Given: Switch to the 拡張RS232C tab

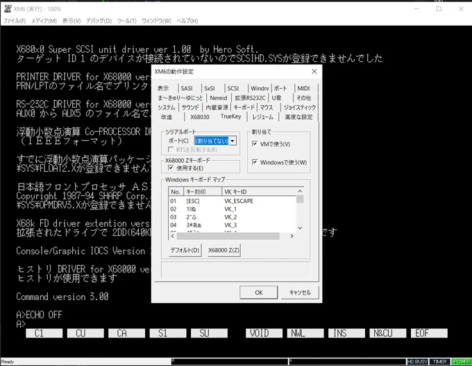Looking at the screenshot, I should coord(250,98).
